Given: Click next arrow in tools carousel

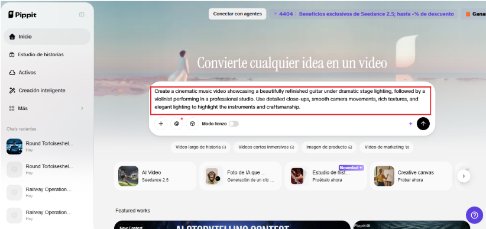Looking at the screenshot, I should (x=464, y=176).
